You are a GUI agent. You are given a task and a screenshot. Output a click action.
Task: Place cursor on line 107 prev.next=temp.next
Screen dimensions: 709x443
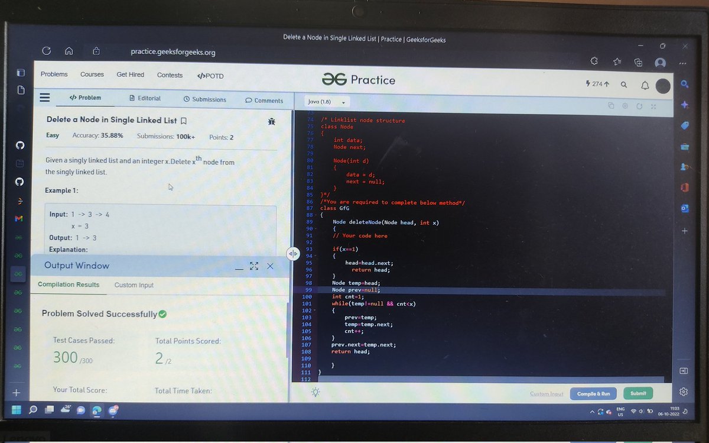tap(363, 344)
